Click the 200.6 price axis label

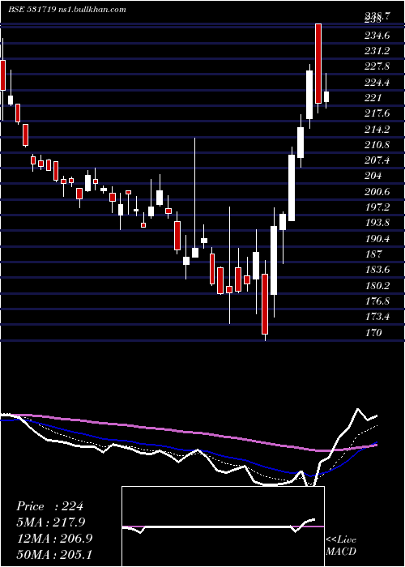point(377,192)
